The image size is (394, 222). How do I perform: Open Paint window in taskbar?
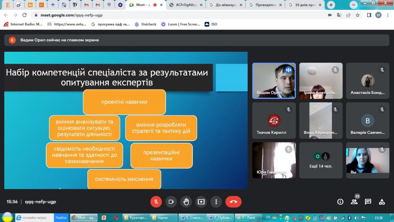pyautogui.click(x=248, y=218)
